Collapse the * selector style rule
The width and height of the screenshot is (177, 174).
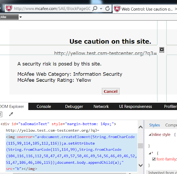(150, 153)
